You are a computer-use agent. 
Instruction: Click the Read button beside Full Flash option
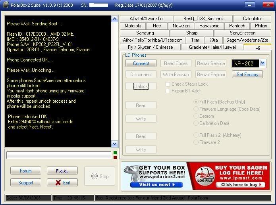pyautogui.click(x=141, y=105)
